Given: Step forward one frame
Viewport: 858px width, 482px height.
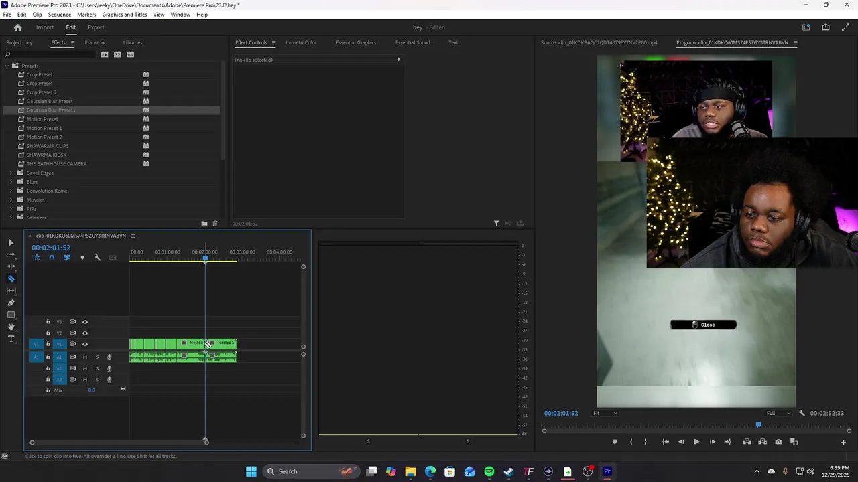Looking at the screenshot, I should [x=712, y=442].
